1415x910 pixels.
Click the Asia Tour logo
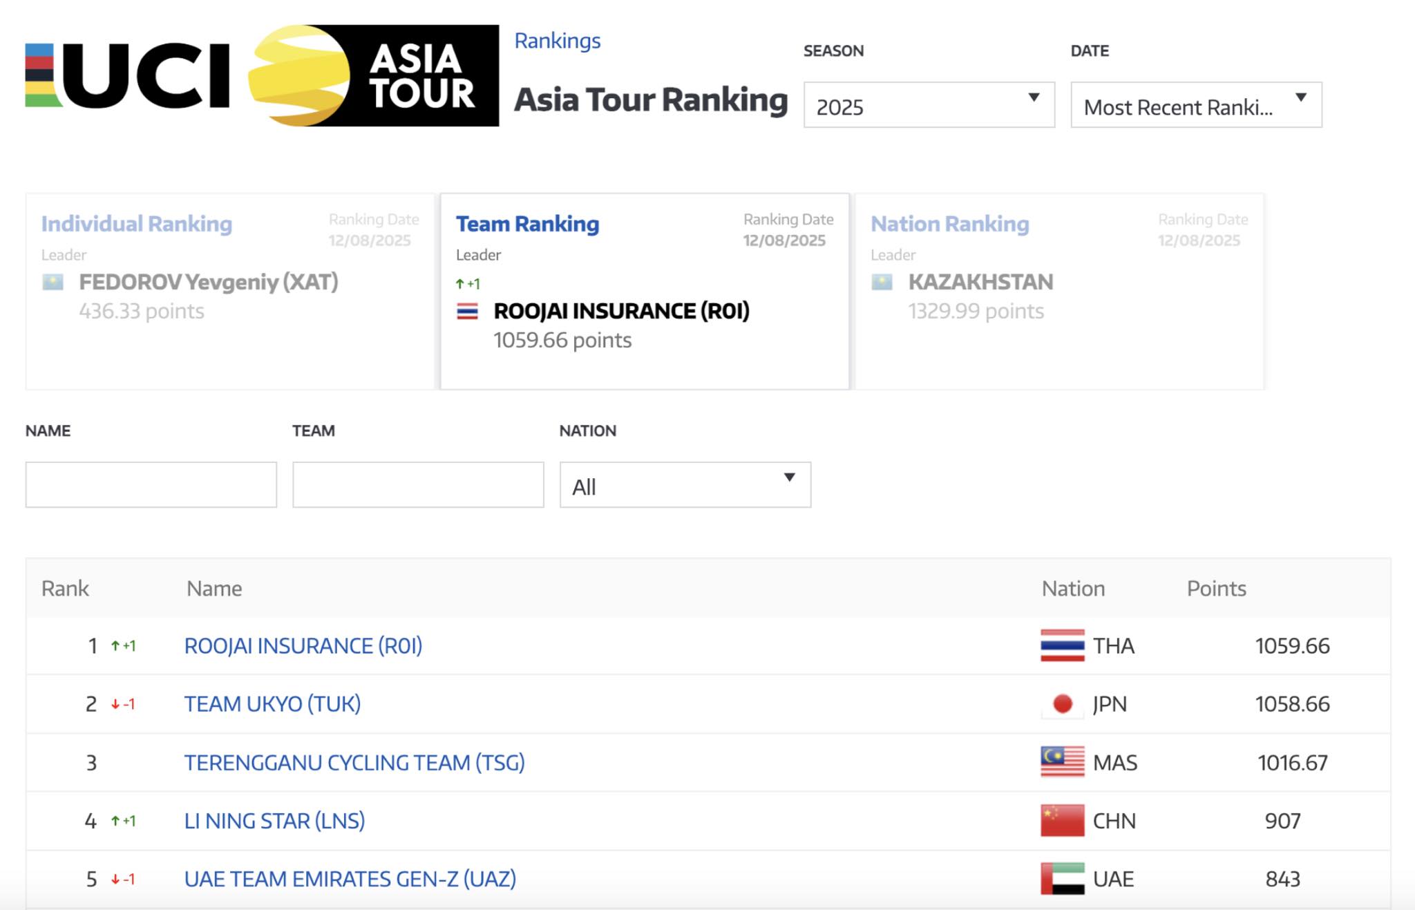click(374, 75)
